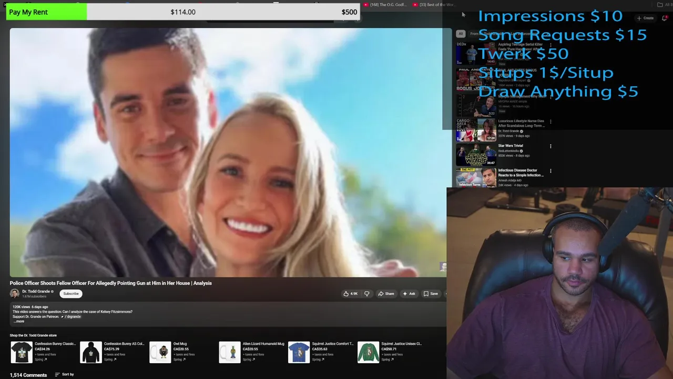The width and height of the screenshot is (673, 379).
Task: Click the main video player image
Action: 228,152
